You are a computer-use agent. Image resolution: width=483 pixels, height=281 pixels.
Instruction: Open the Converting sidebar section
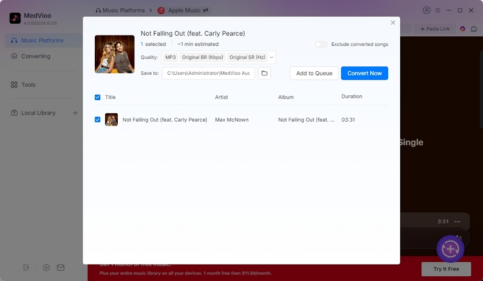[43, 56]
